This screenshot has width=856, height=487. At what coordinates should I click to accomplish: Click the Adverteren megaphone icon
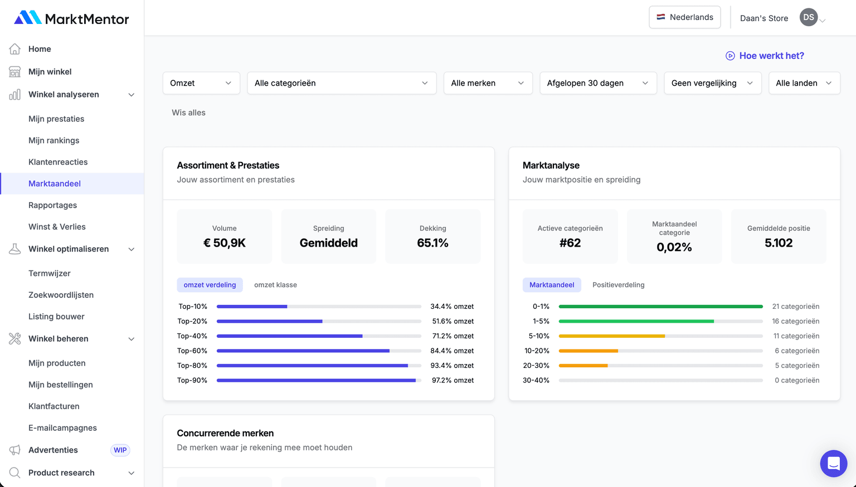point(14,450)
